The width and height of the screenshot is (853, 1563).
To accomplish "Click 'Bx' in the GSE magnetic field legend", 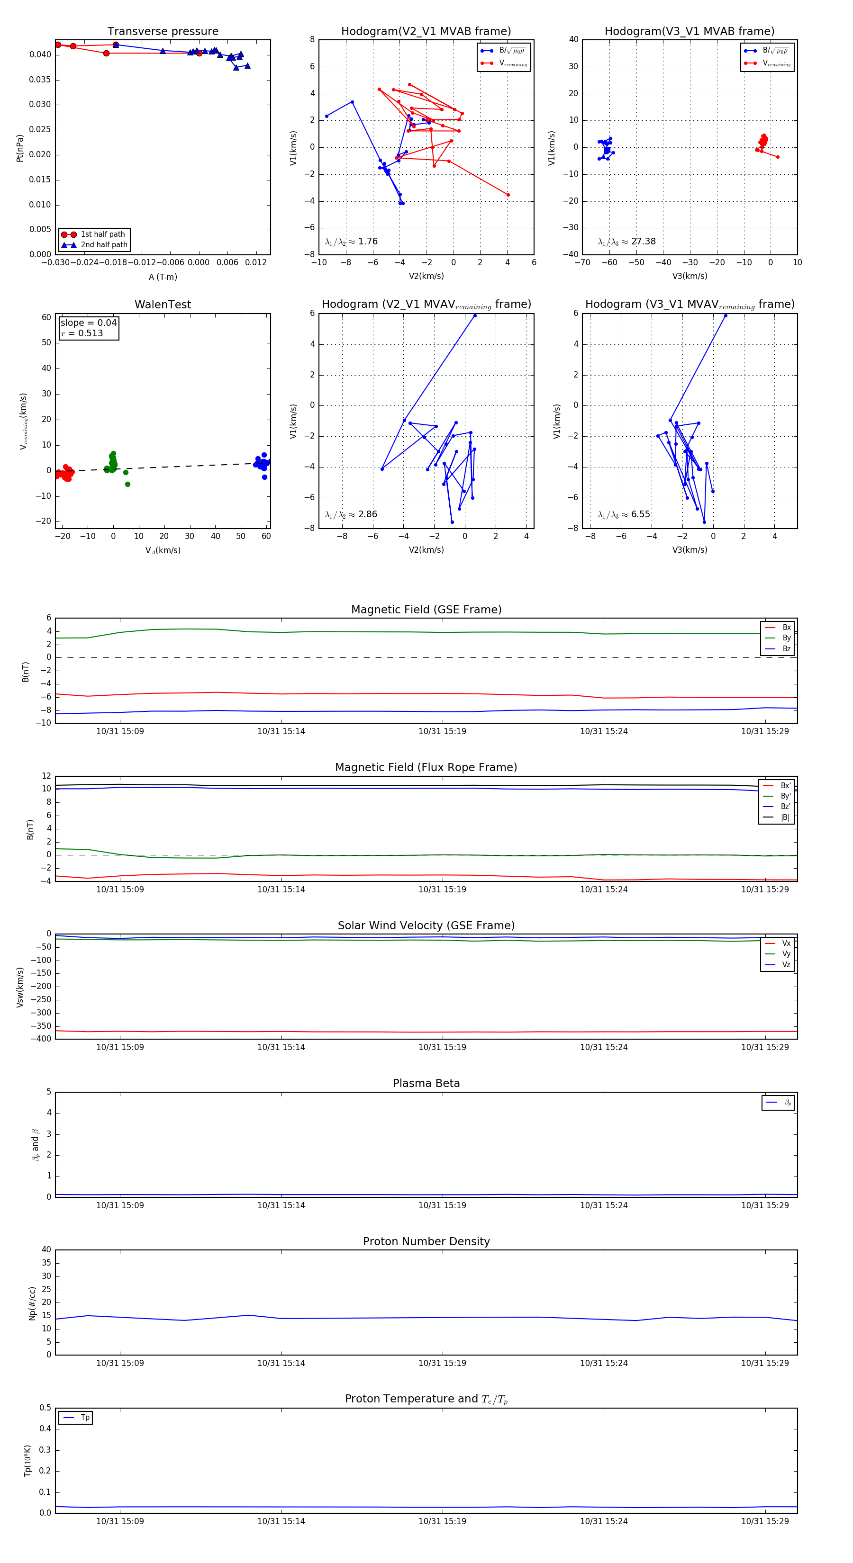I will click(x=778, y=628).
